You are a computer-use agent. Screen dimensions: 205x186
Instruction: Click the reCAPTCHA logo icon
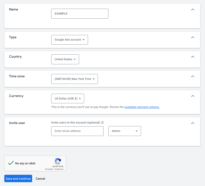(x=58, y=161)
